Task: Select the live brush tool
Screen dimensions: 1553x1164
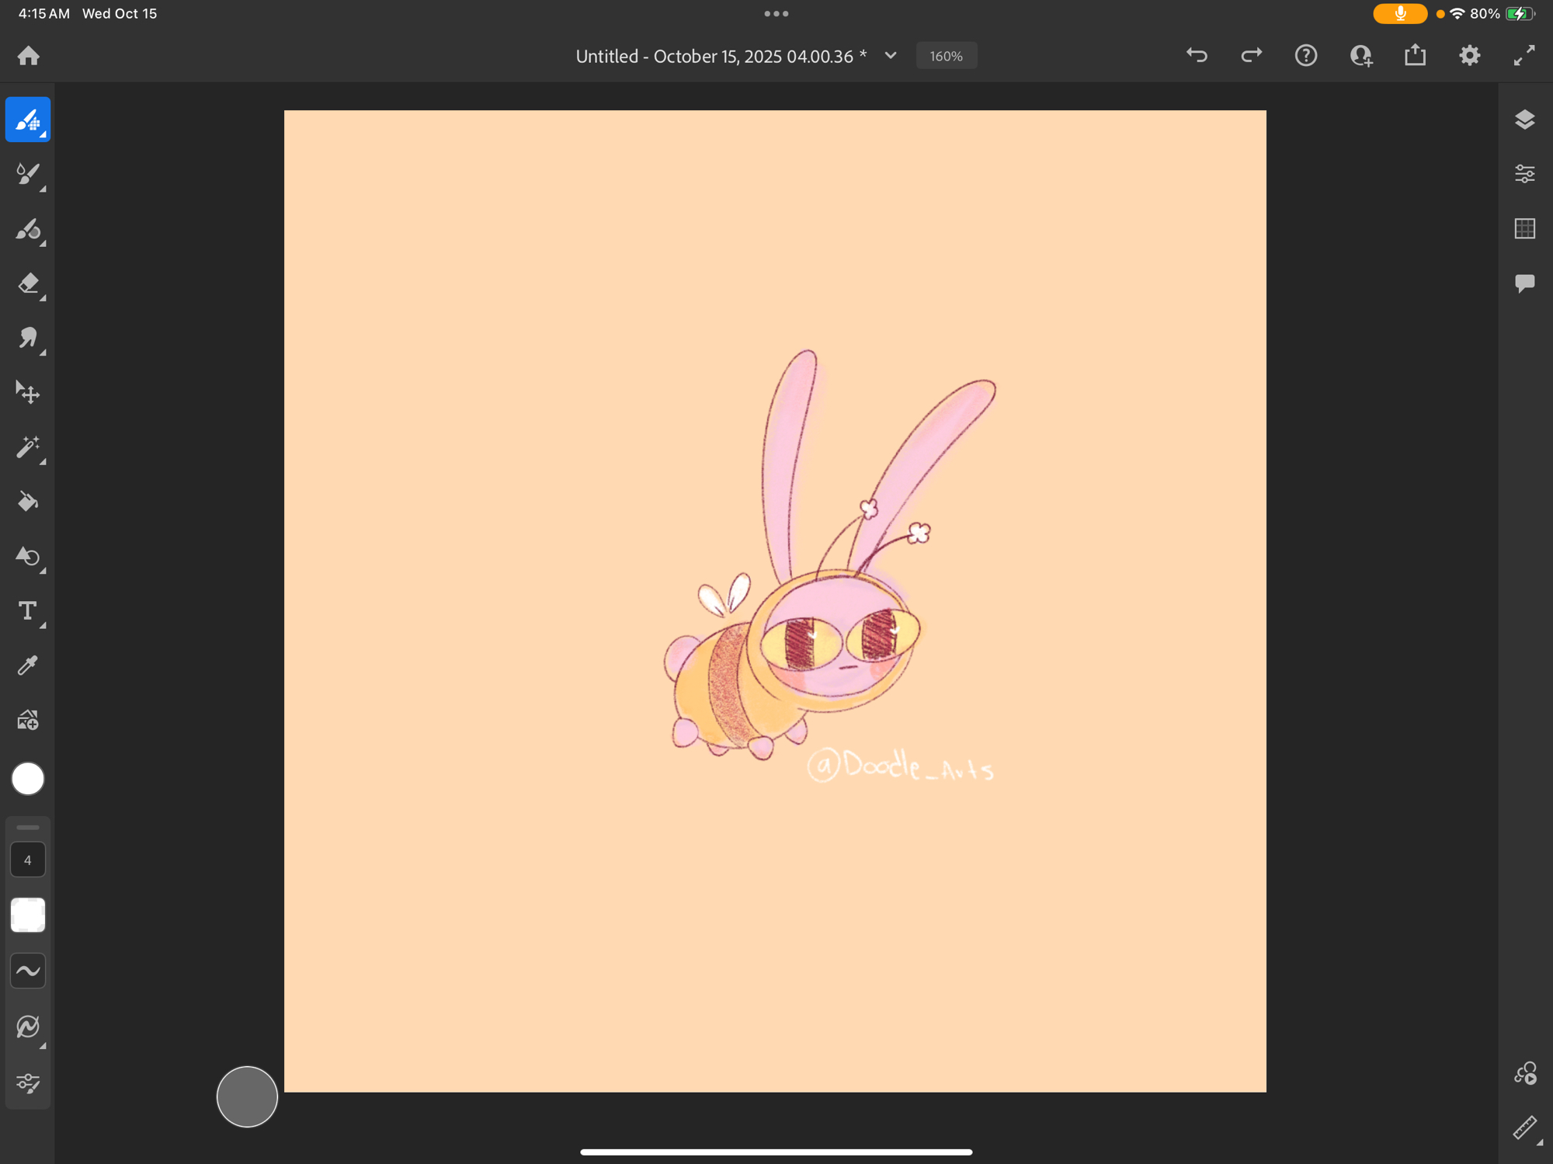Action: coord(28,174)
